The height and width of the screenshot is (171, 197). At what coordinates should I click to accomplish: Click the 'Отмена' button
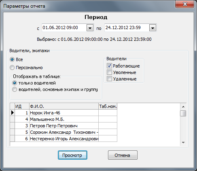(x=123, y=155)
